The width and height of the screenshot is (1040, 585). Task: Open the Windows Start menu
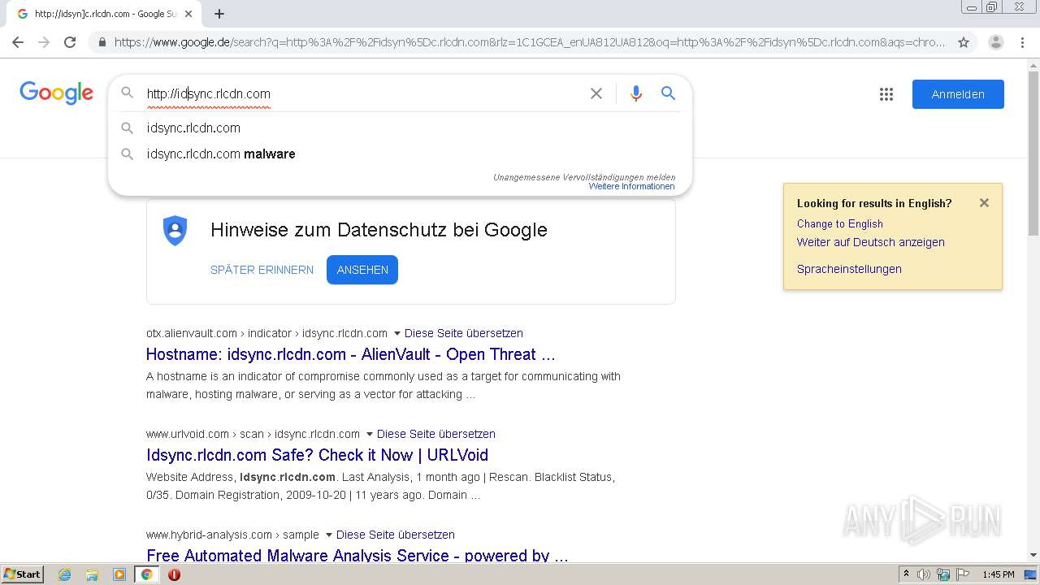click(22, 574)
